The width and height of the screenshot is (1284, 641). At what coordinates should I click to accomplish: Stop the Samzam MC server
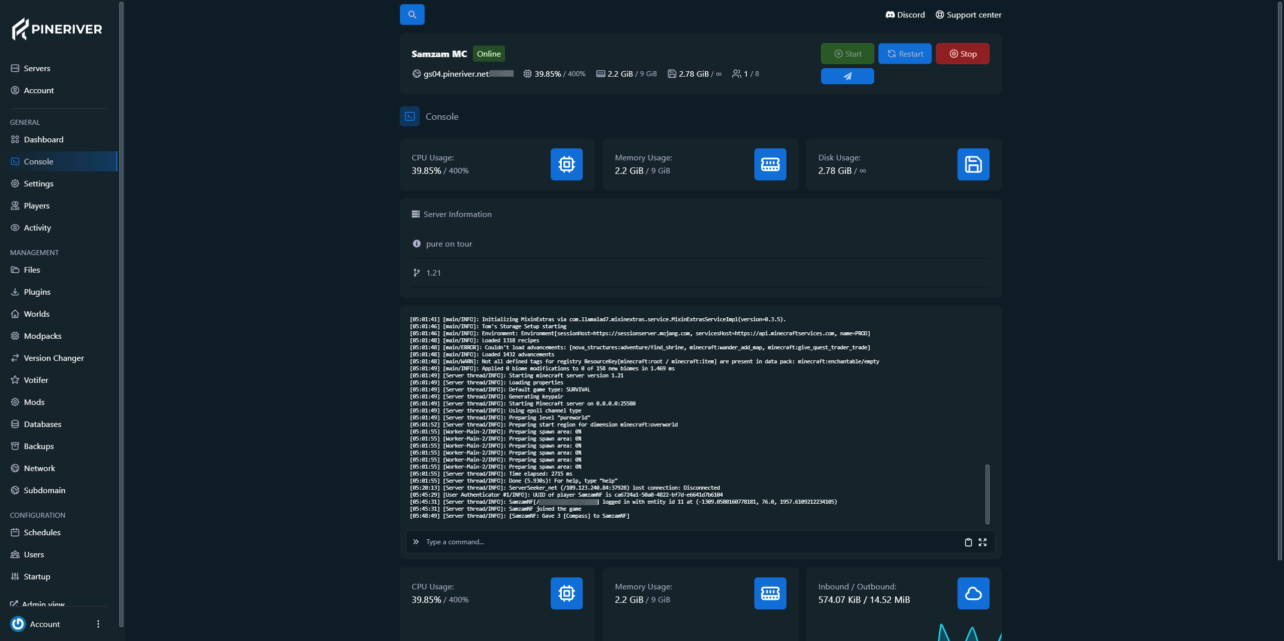962,54
